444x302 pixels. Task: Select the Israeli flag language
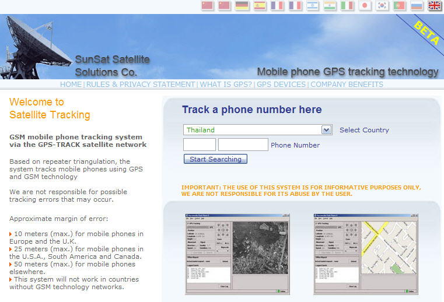pos(312,6)
